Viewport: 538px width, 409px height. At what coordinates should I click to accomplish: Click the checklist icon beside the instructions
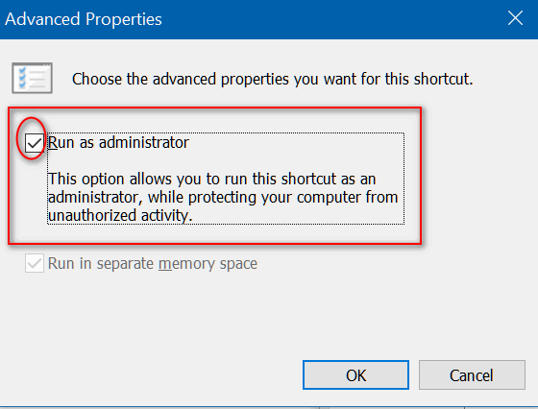coord(32,78)
